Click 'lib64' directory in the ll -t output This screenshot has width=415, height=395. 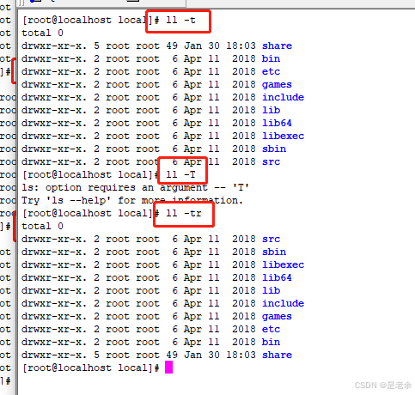277,123
